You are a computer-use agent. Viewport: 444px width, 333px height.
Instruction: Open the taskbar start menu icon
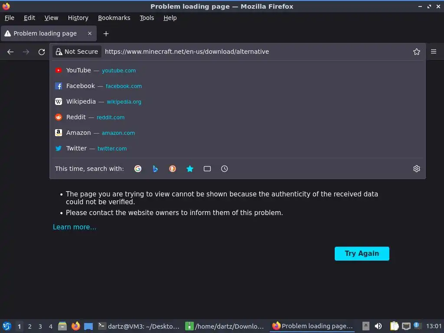pos(7,326)
